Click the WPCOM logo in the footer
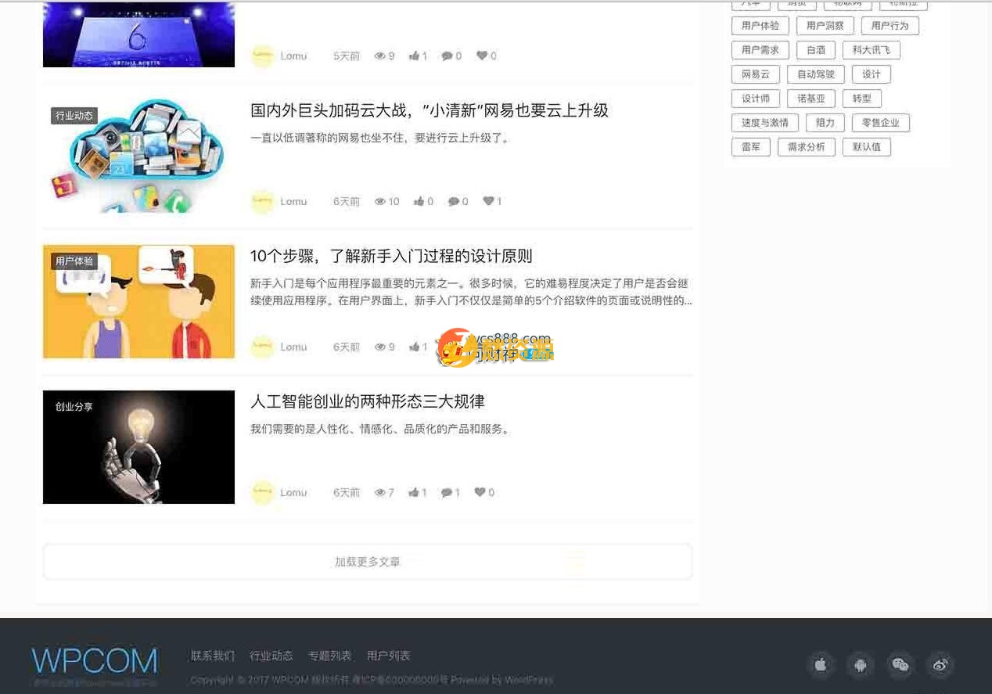992x694 pixels. click(x=93, y=661)
